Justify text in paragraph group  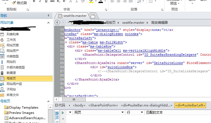click(131, 1)
